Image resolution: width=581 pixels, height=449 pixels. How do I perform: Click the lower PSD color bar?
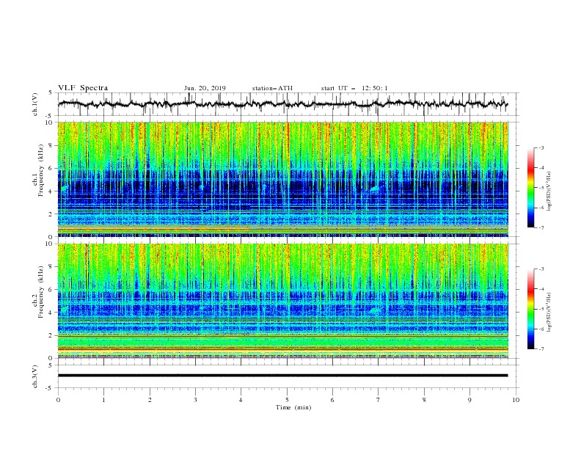coord(530,309)
